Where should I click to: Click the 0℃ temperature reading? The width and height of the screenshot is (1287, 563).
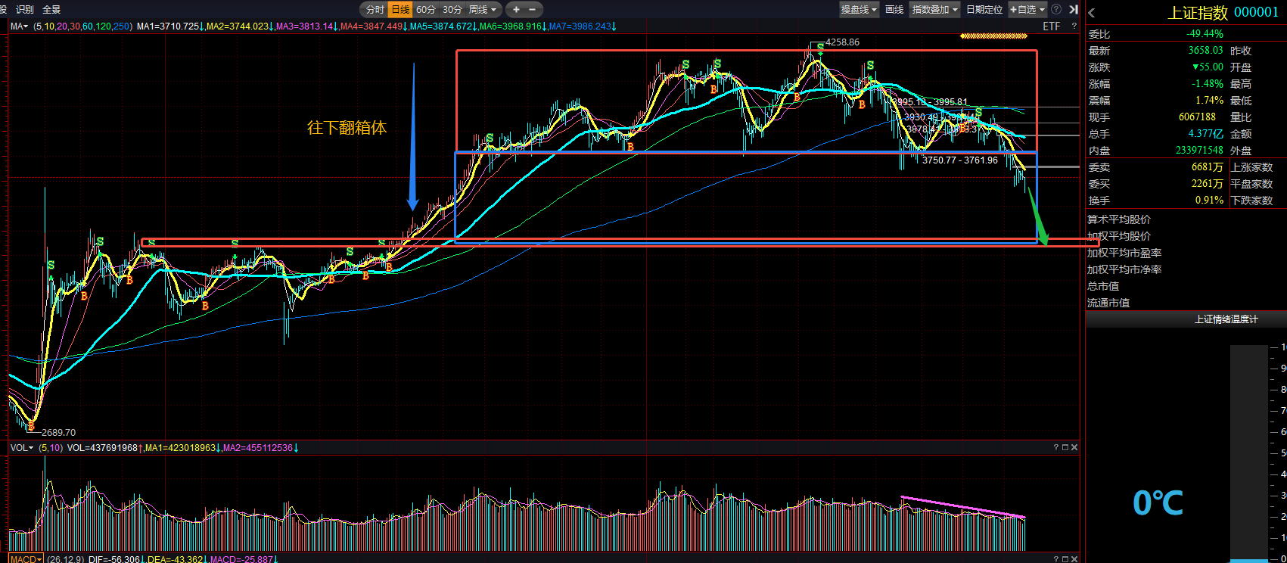pyautogui.click(x=1158, y=503)
